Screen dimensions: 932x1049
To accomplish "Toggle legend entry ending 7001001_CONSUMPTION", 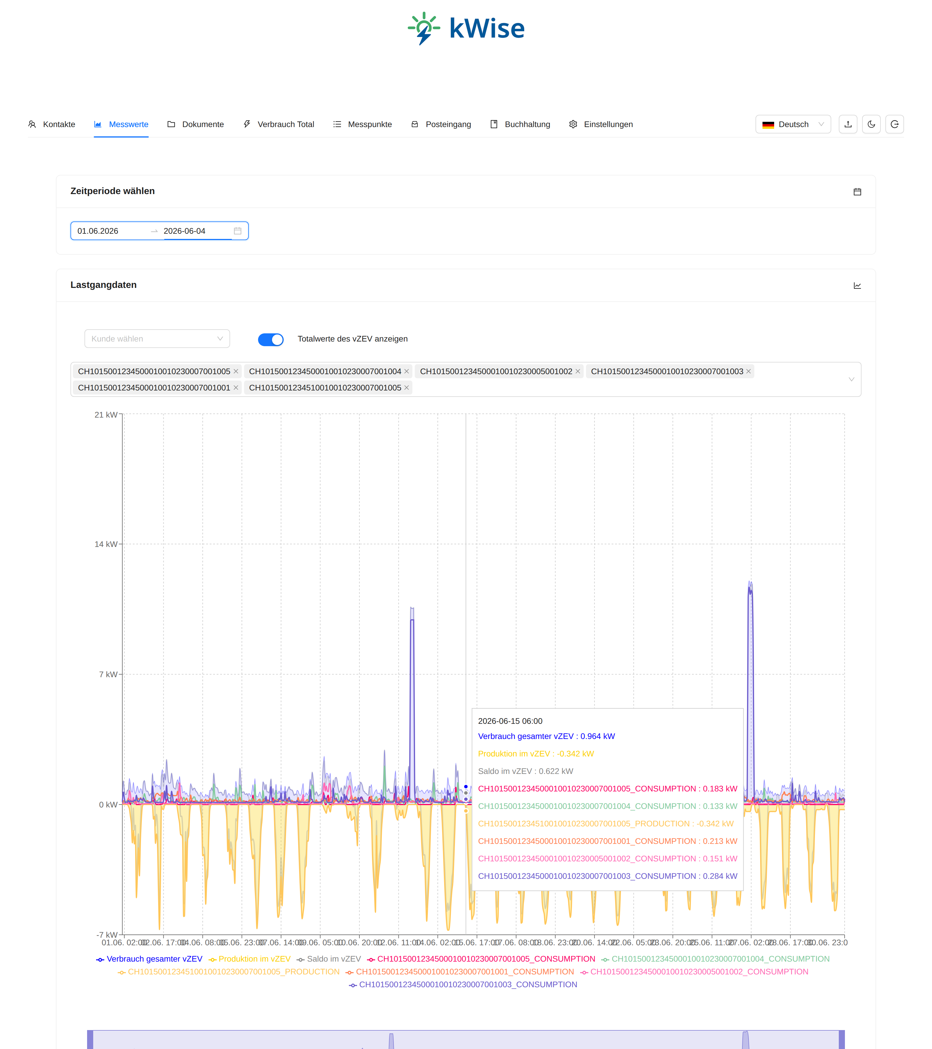I will pyautogui.click(x=460, y=971).
